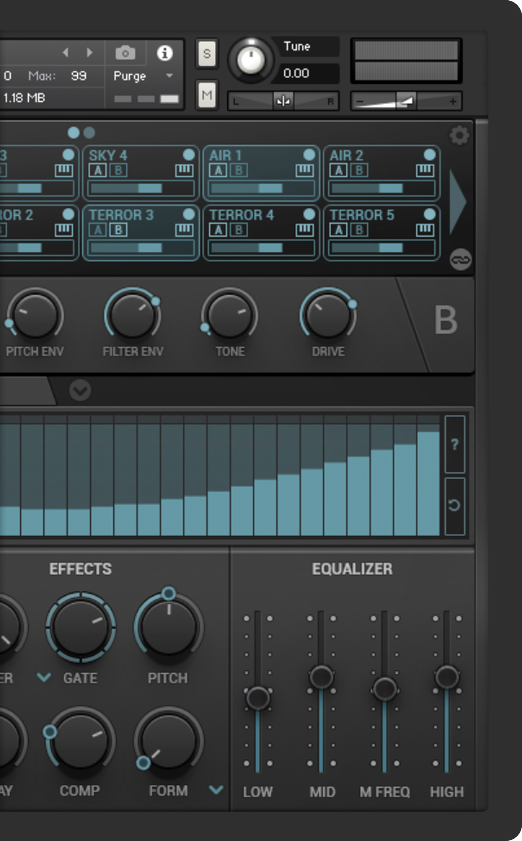The image size is (522, 841).
Task: Open the GATE effect dropdown chevron
Action: pyautogui.click(x=44, y=677)
